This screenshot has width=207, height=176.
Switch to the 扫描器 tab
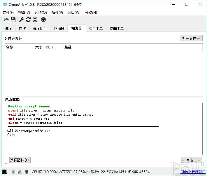click(x=59, y=29)
